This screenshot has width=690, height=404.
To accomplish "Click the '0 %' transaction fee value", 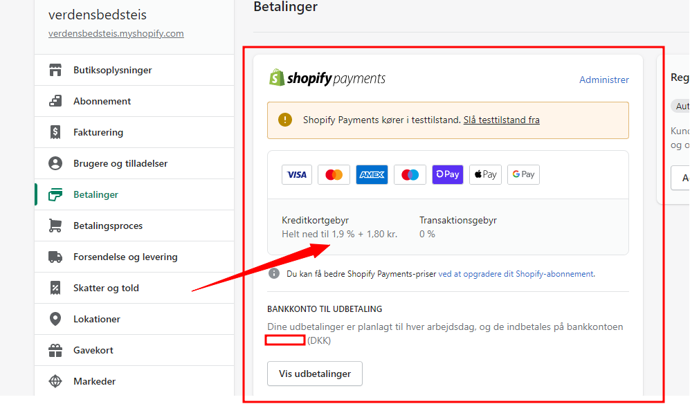I will [427, 234].
